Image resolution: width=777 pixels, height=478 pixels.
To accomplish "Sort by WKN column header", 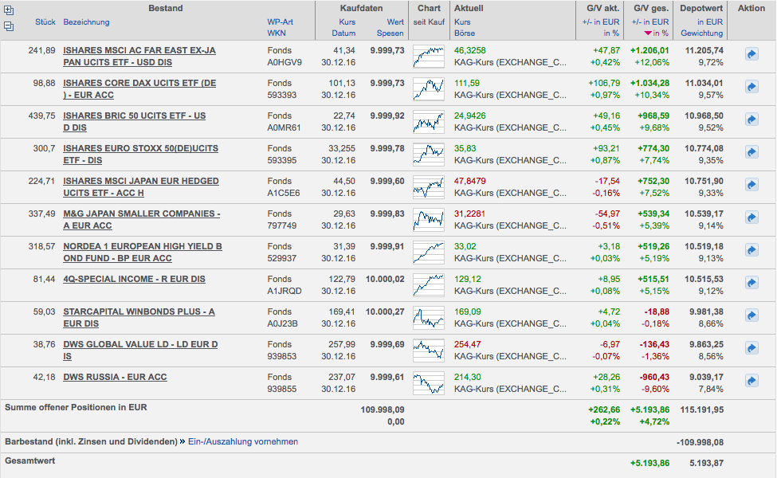I will tap(276, 33).
